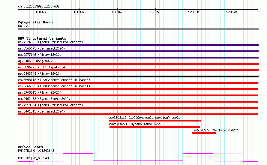267x165 pixels.
Task: Click the 6p24.1 band label
Action: 23,26
